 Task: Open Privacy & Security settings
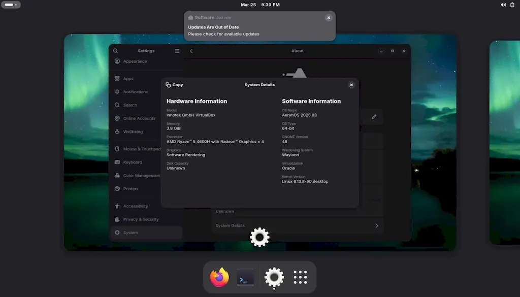(x=146, y=219)
